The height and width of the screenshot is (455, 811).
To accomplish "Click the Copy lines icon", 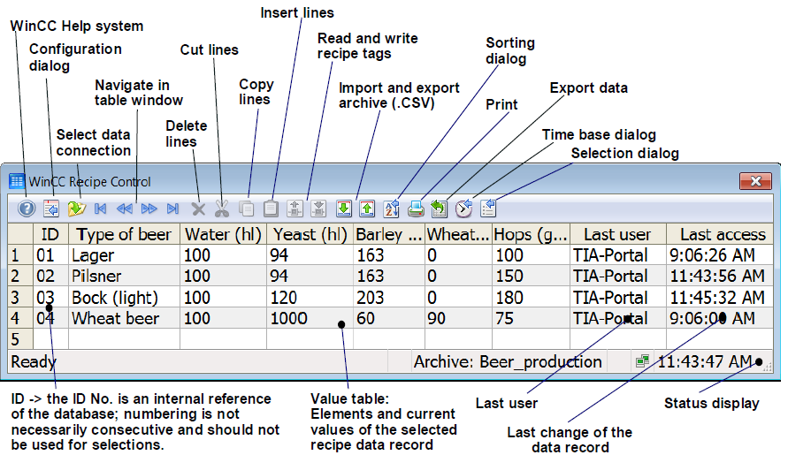I will (x=247, y=209).
